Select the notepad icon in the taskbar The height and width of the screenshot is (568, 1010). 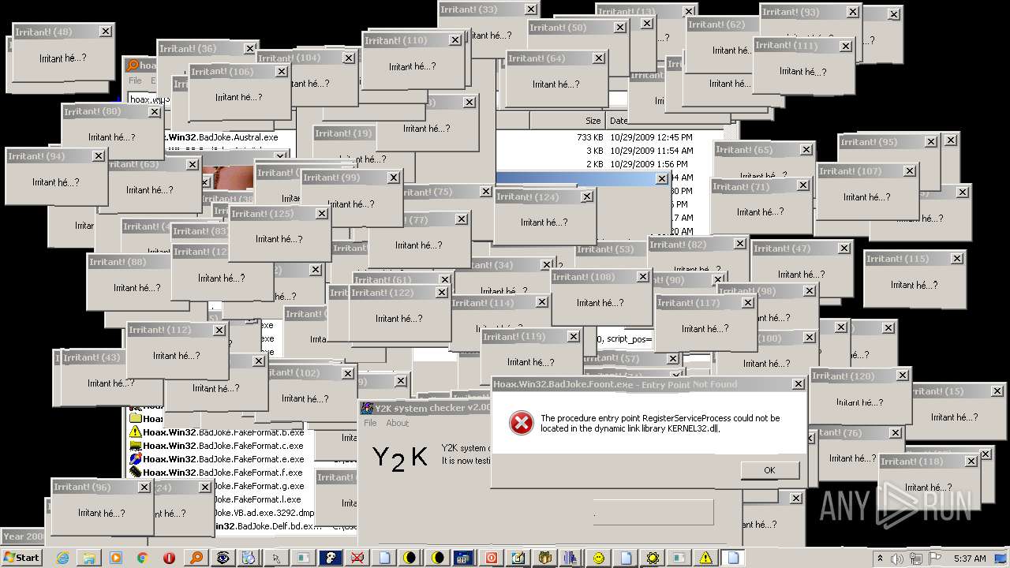point(518,558)
